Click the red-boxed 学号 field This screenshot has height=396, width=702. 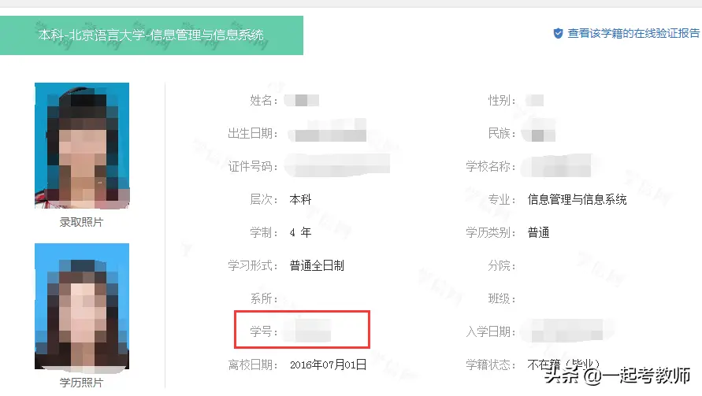click(302, 330)
